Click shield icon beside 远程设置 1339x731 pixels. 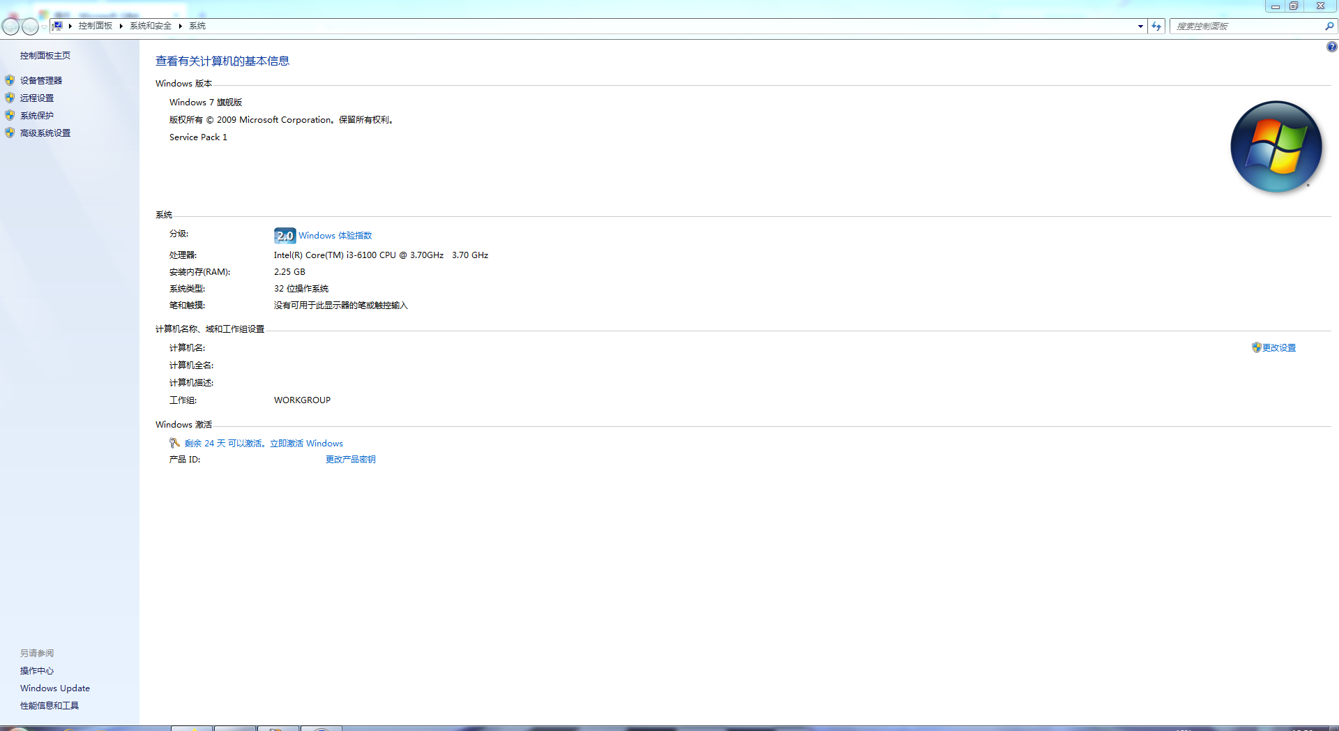coord(10,98)
